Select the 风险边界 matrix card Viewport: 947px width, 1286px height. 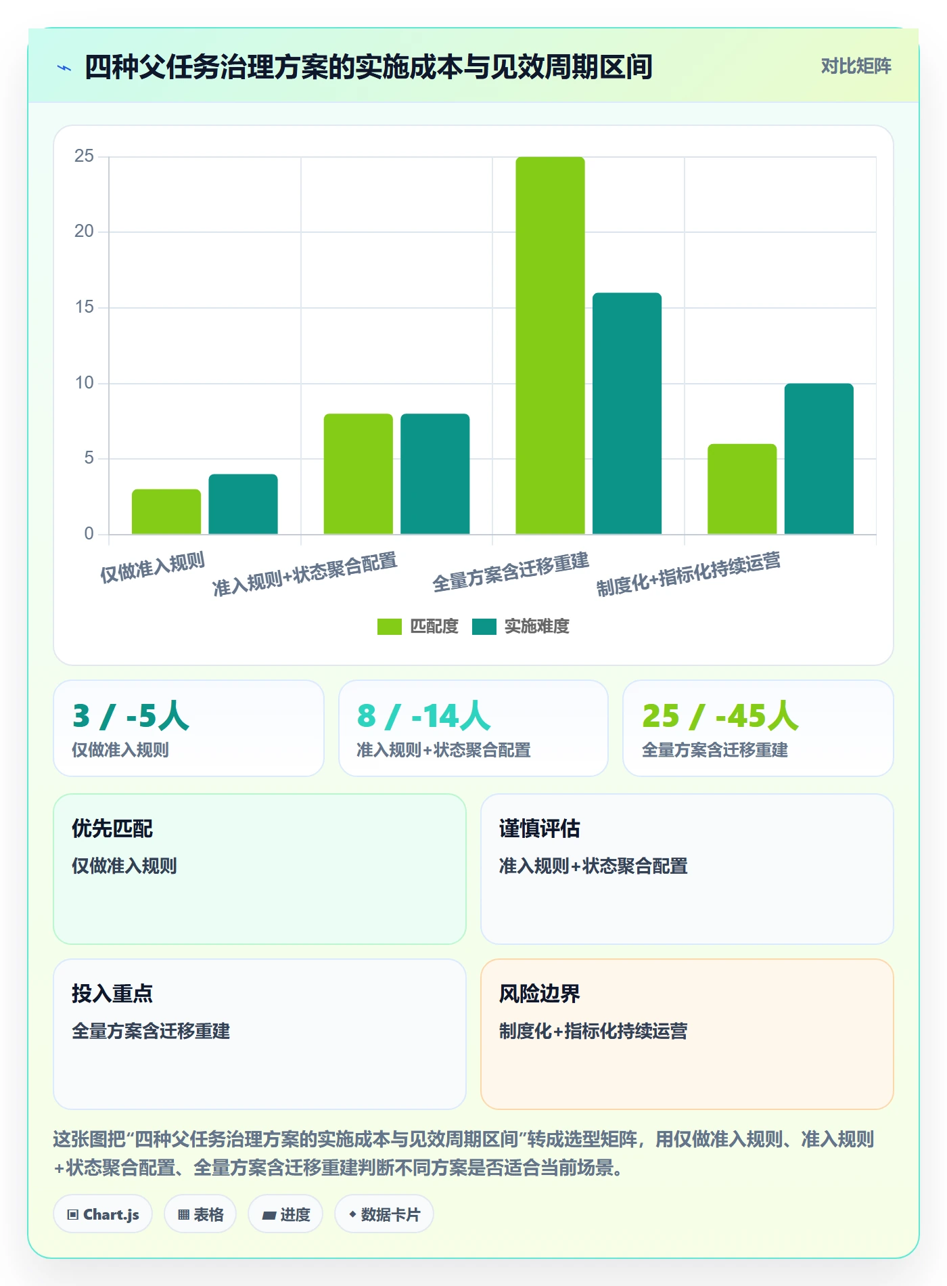pyautogui.click(x=687, y=1034)
